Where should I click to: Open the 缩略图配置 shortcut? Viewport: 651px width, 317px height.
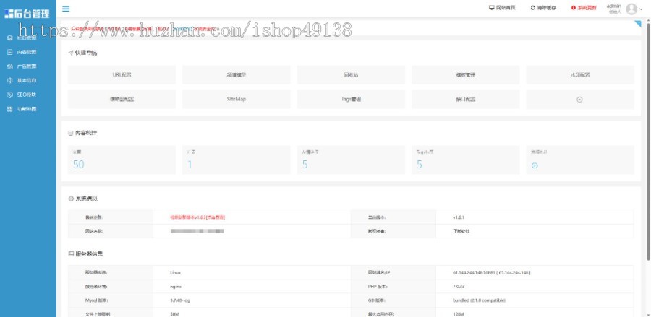(x=122, y=100)
